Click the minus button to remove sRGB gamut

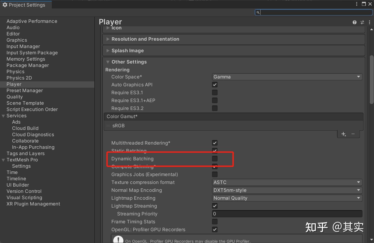pos(353,134)
